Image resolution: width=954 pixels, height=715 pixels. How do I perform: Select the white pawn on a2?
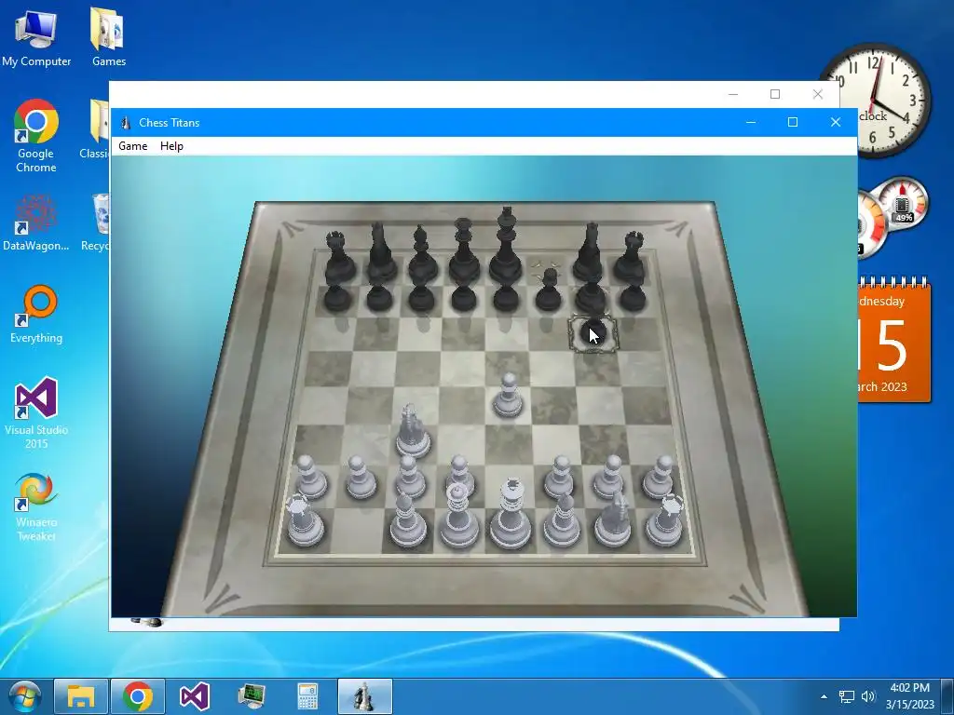pyautogui.click(x=310, y=478)
